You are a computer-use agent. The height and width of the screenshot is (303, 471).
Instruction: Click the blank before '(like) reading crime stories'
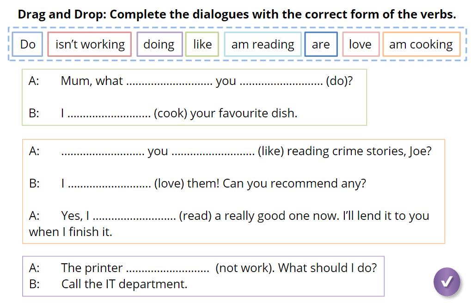pyautogui.click(x=213, y=151)
